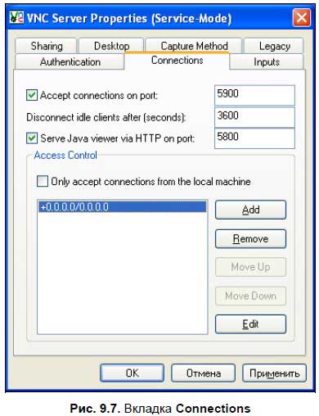The height and width of the screenshot is (416, 319).
Task: Enable Only accept connections from local machine
Action: click(43, 181)
